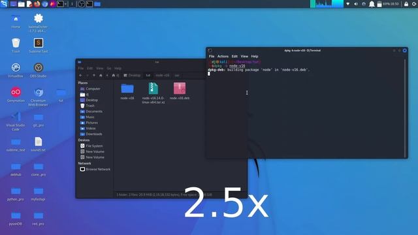The image size is (418, 235).
Task: Open the notifications bell icon
Action: pos(372,4)
